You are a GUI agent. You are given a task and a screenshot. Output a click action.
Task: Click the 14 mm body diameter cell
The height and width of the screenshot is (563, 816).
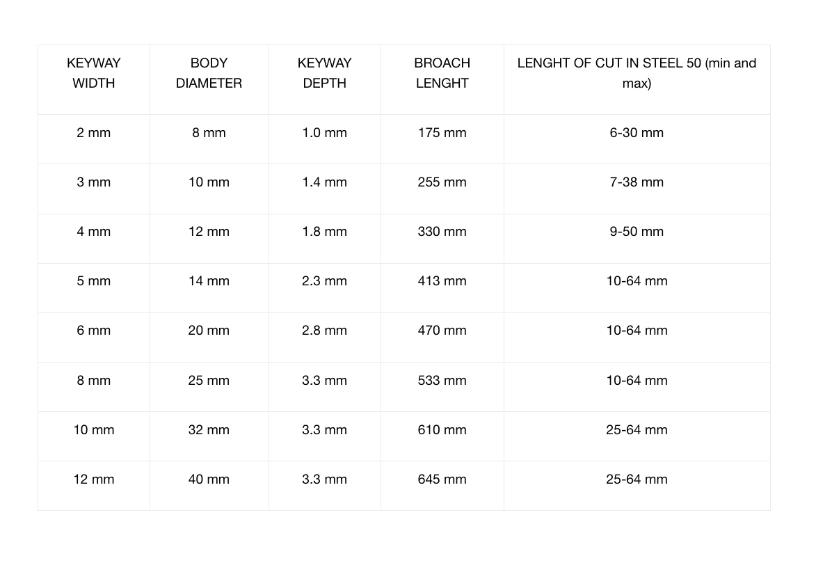tap(209, 281)
